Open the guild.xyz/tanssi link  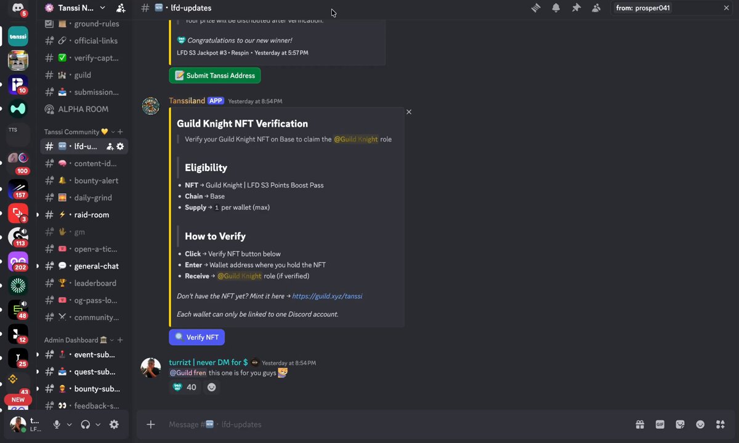[x=327, y=296]
